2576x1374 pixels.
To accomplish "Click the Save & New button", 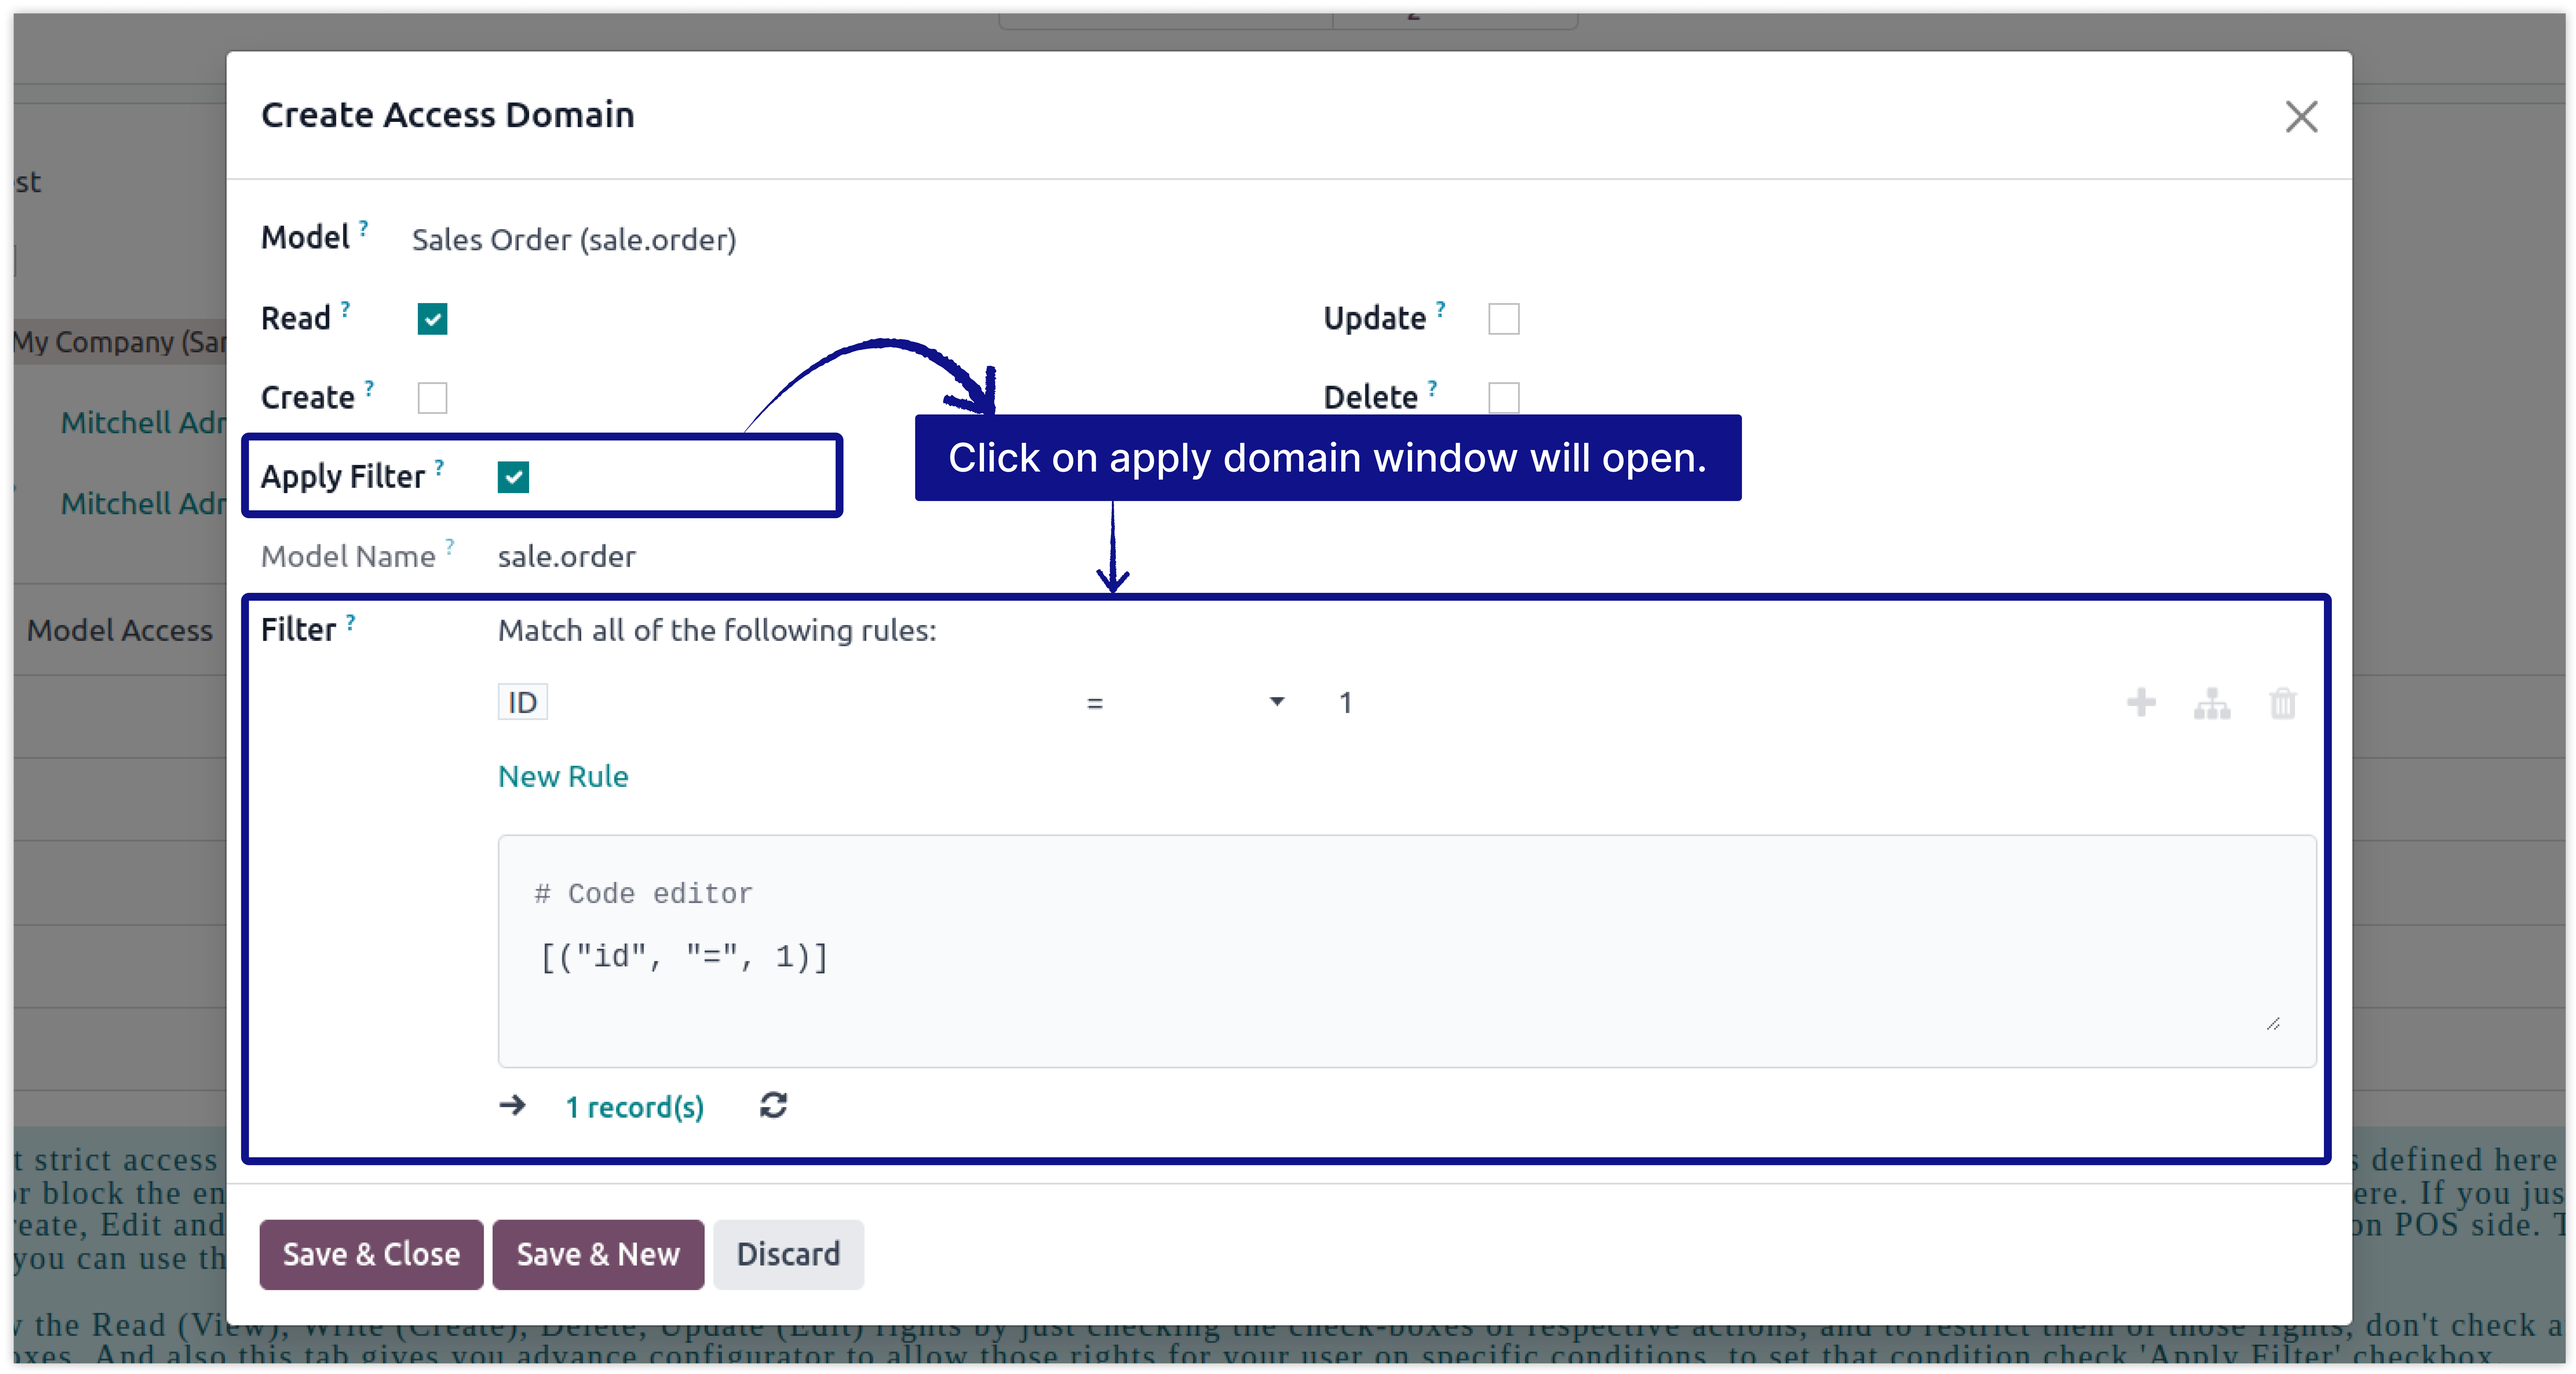I will (x=598, y=1254).
